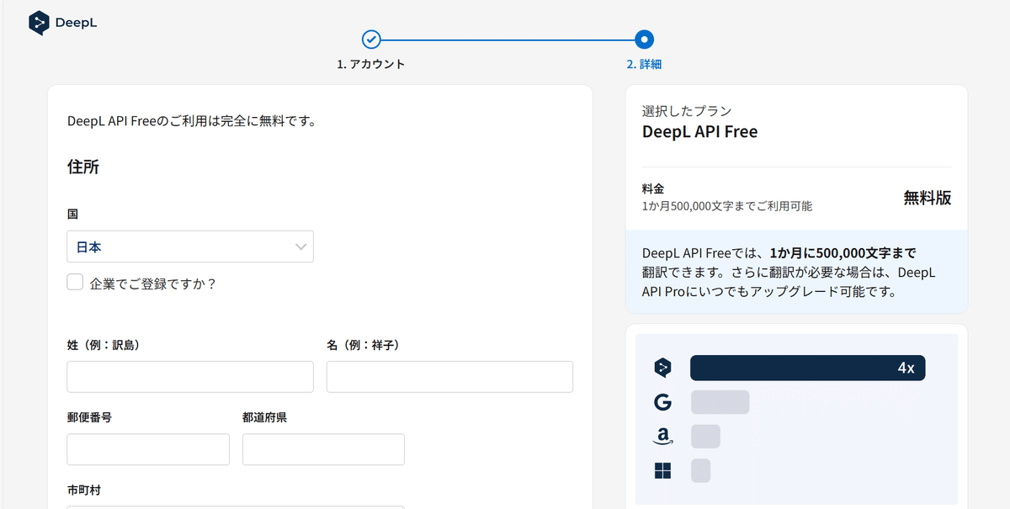This screenshot has width=1010, height=509.
Task: Click the 姓 last name input field
Action: click(189, 376)
